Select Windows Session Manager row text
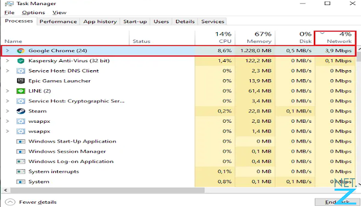361x207 pixels. 67,152
